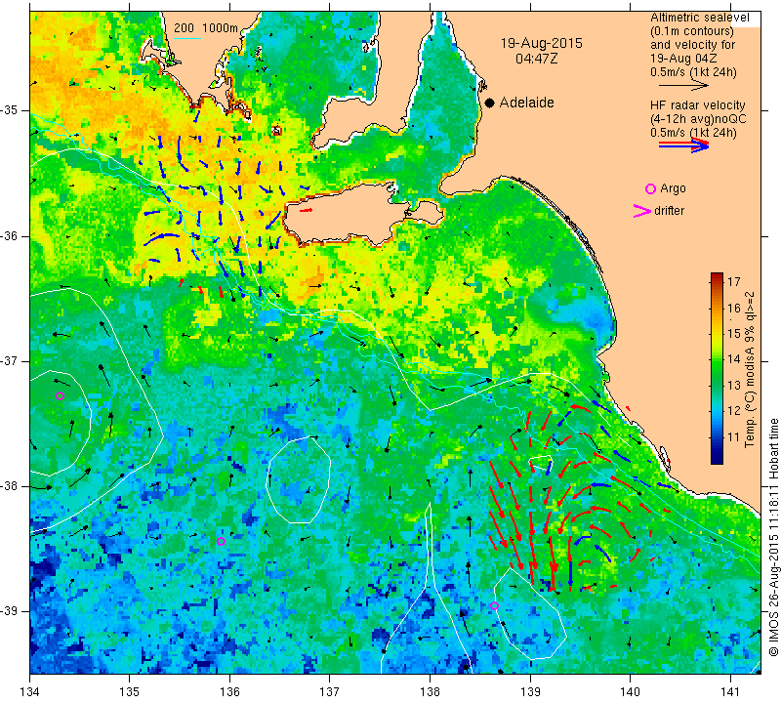This screenshot has width=781, height=703.
Task: Click the -36 latitude axis label
Action: pyautogui.click(x=11, y=235)
